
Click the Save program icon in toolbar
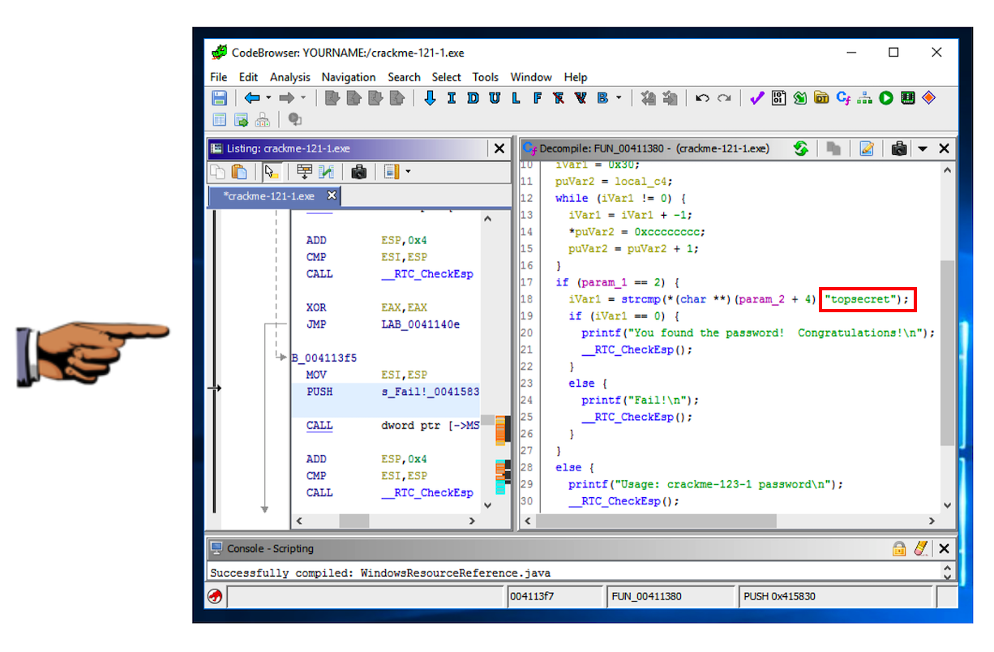[219, 98]
